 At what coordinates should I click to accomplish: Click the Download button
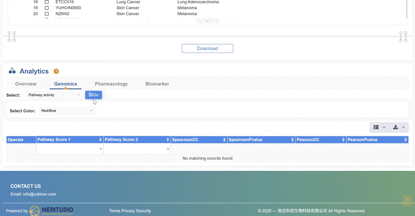pyautogui.click(x=207, y=48)
